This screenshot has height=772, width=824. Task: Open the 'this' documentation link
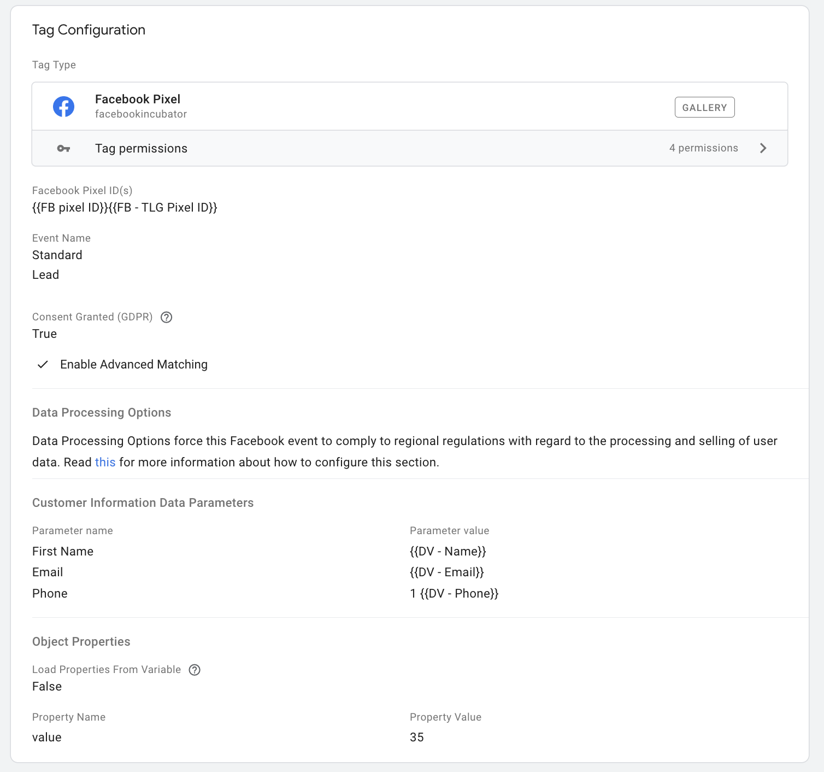click(105, 463)
